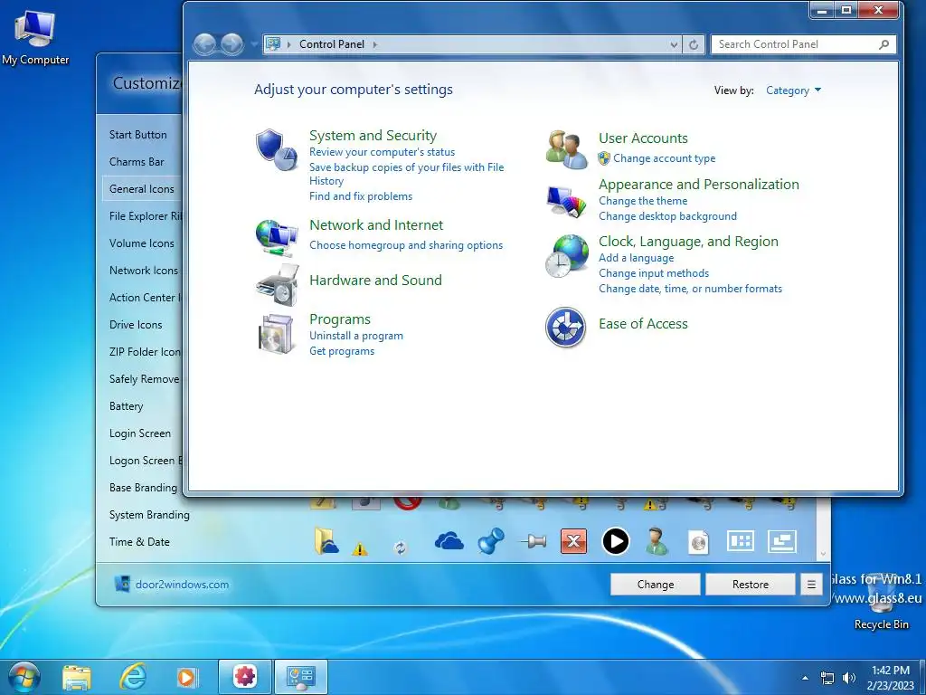Select Drive Icons sidebar item

(136, 325)
